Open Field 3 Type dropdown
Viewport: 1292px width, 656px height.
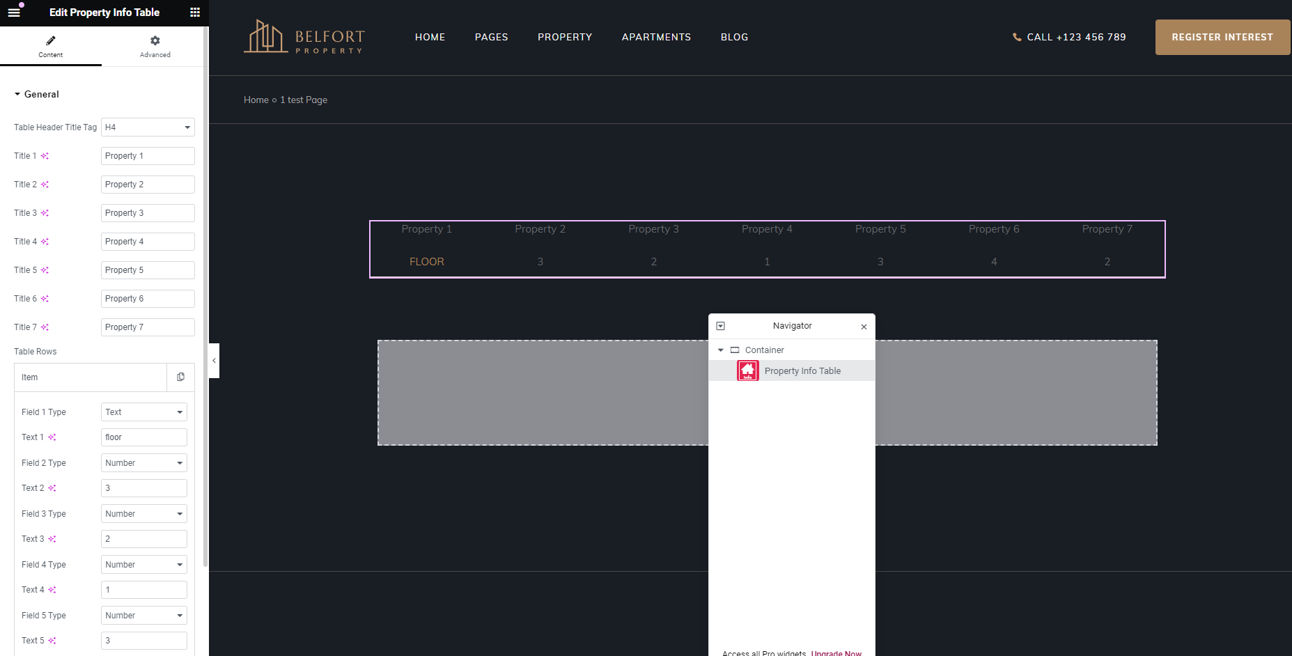144,514
